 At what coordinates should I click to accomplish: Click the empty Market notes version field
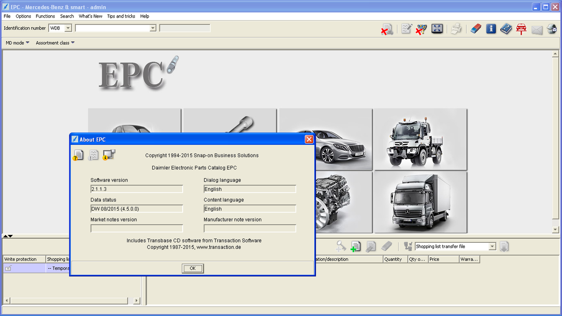pyautogui.click(x=137, y=229)
